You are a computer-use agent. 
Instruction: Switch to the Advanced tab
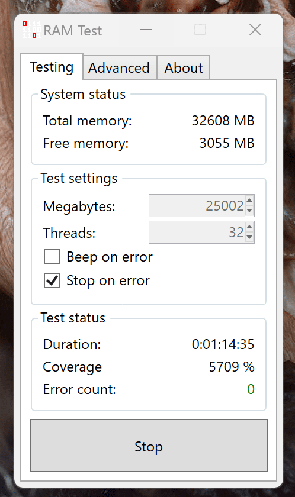[x=119, y=67]
